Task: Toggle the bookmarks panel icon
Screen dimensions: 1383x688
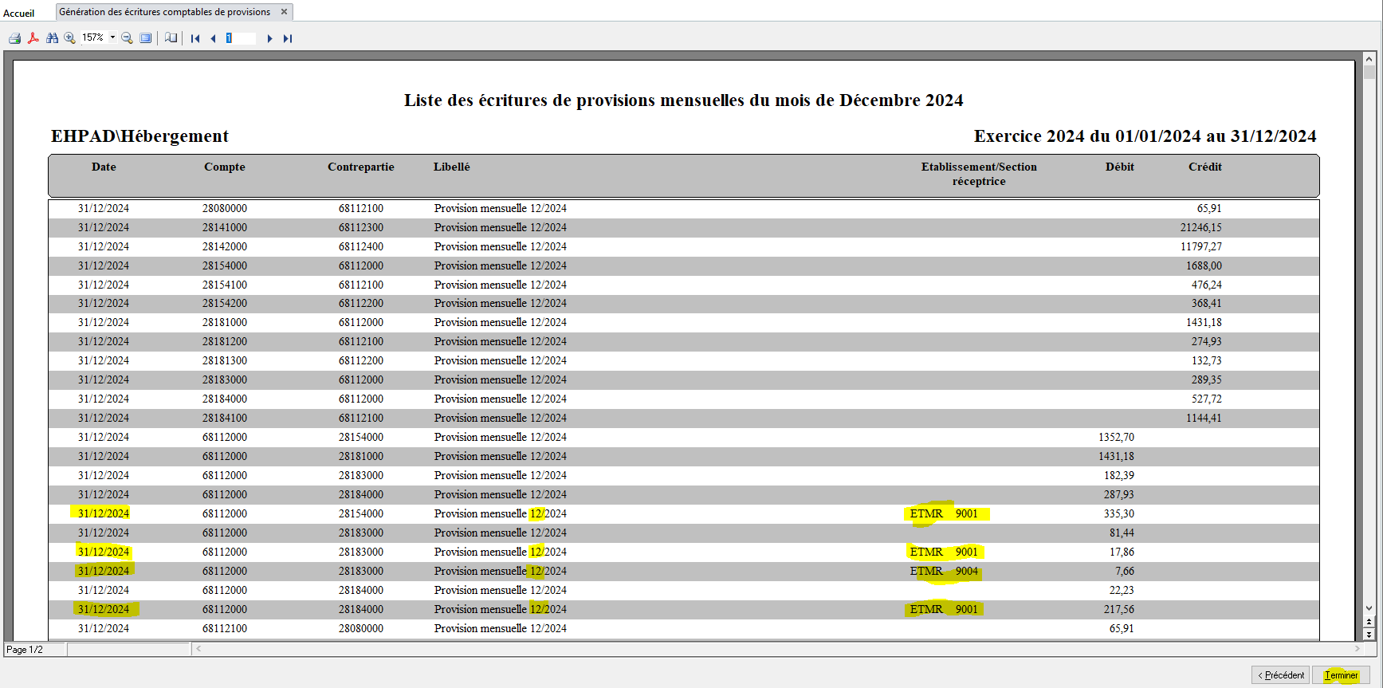Action: pos(171,38)
